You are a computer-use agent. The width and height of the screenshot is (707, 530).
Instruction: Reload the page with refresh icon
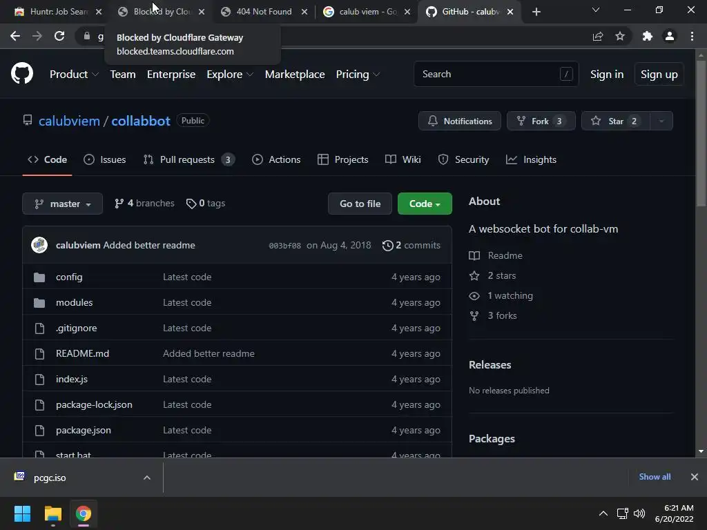coord(59,36)
